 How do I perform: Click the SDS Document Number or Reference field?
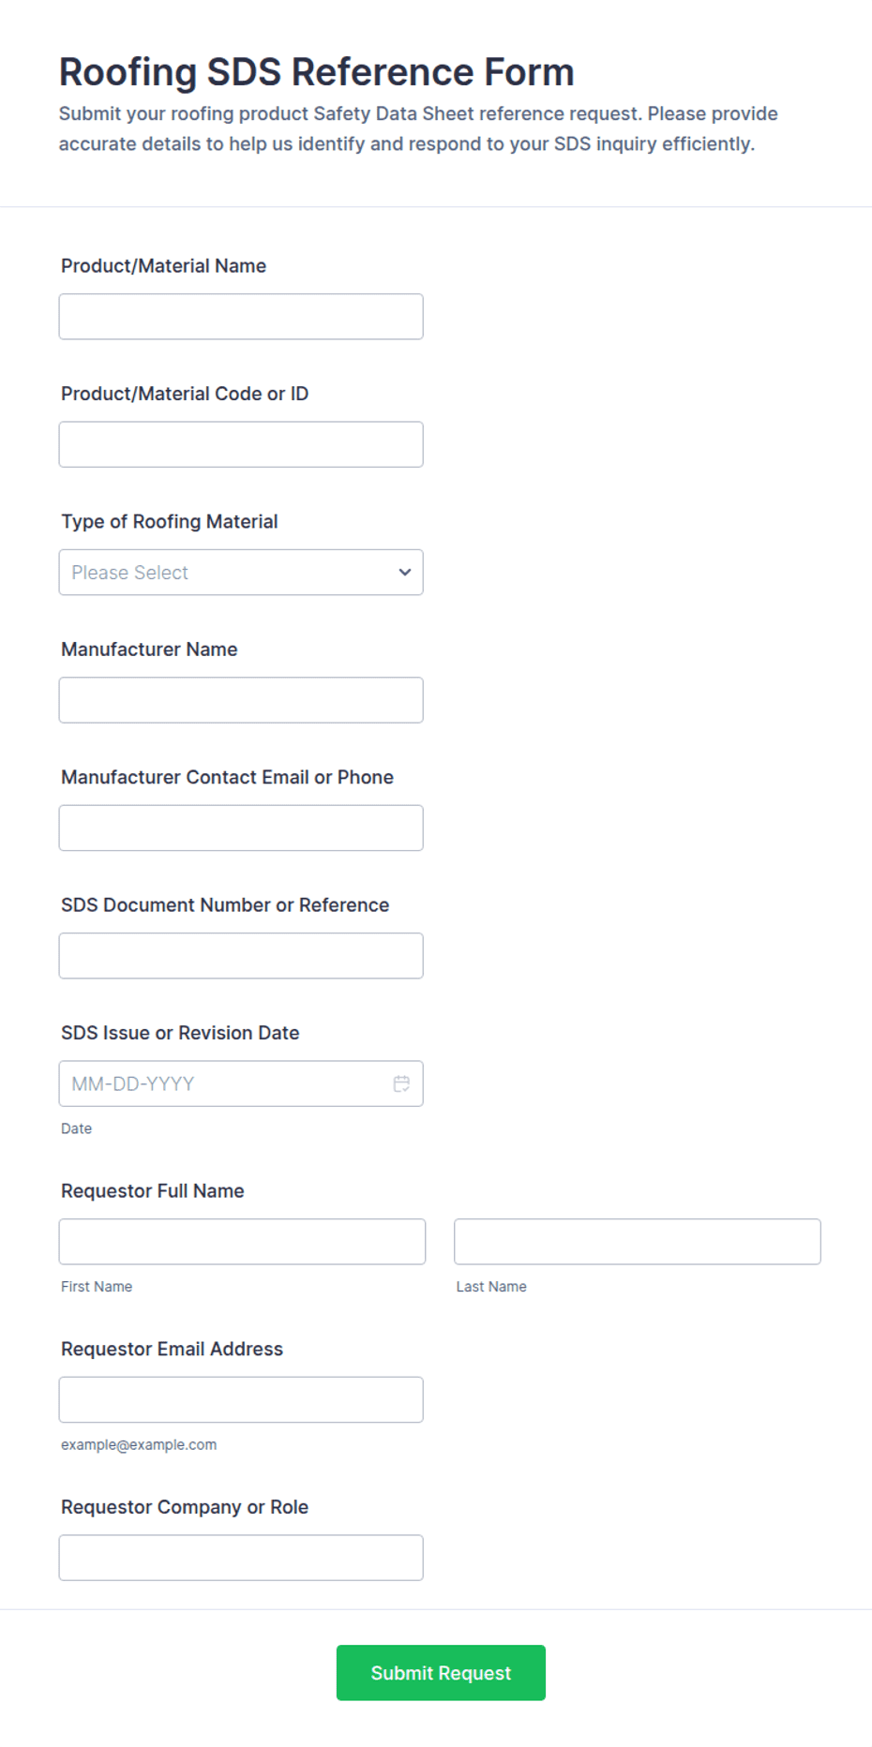[241, 956]
